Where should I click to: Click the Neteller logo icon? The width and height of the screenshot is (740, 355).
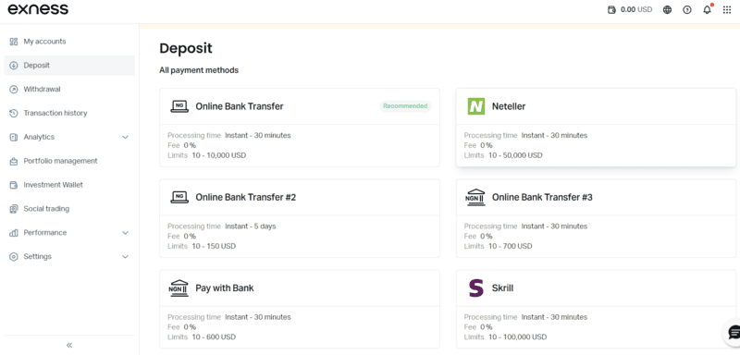tap(476, 106)
